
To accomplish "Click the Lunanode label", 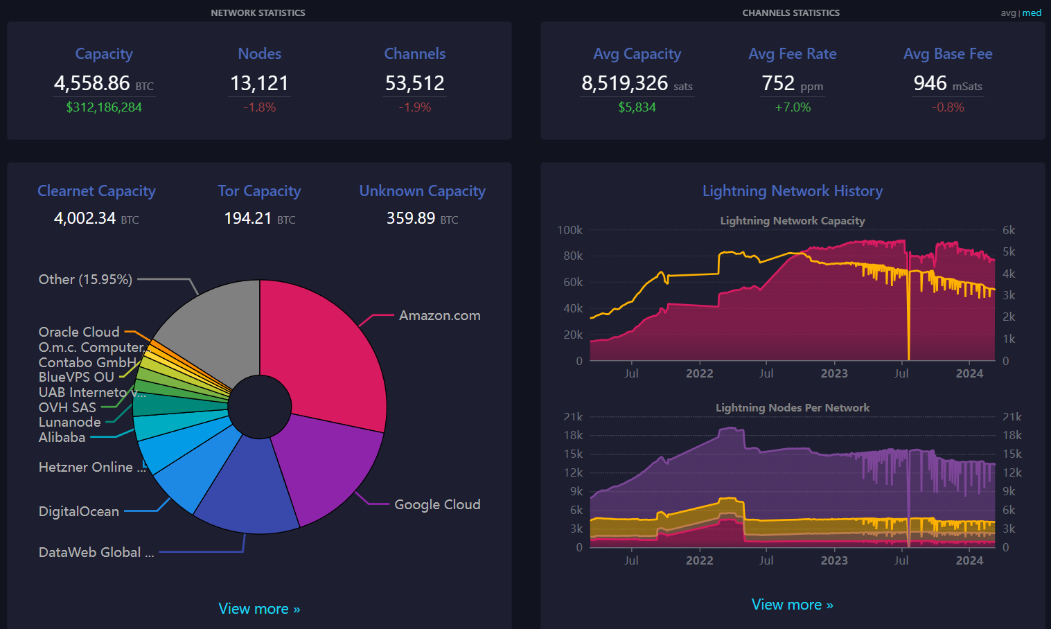I will click(x=69, y=422).
